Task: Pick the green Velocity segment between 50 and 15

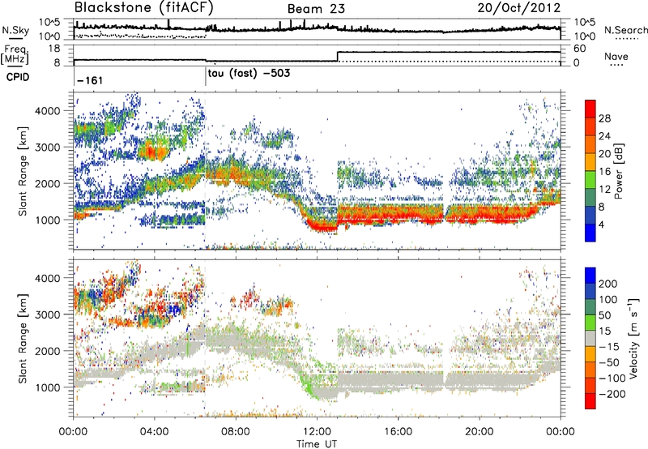Action: 590,323
